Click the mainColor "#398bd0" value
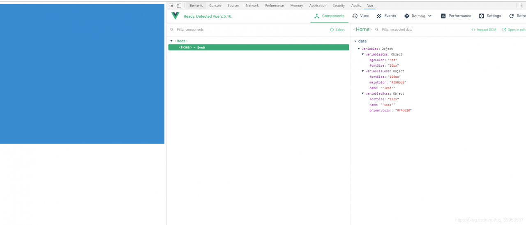The height and width of the screenshot is (225, 526). click(398, 82)
